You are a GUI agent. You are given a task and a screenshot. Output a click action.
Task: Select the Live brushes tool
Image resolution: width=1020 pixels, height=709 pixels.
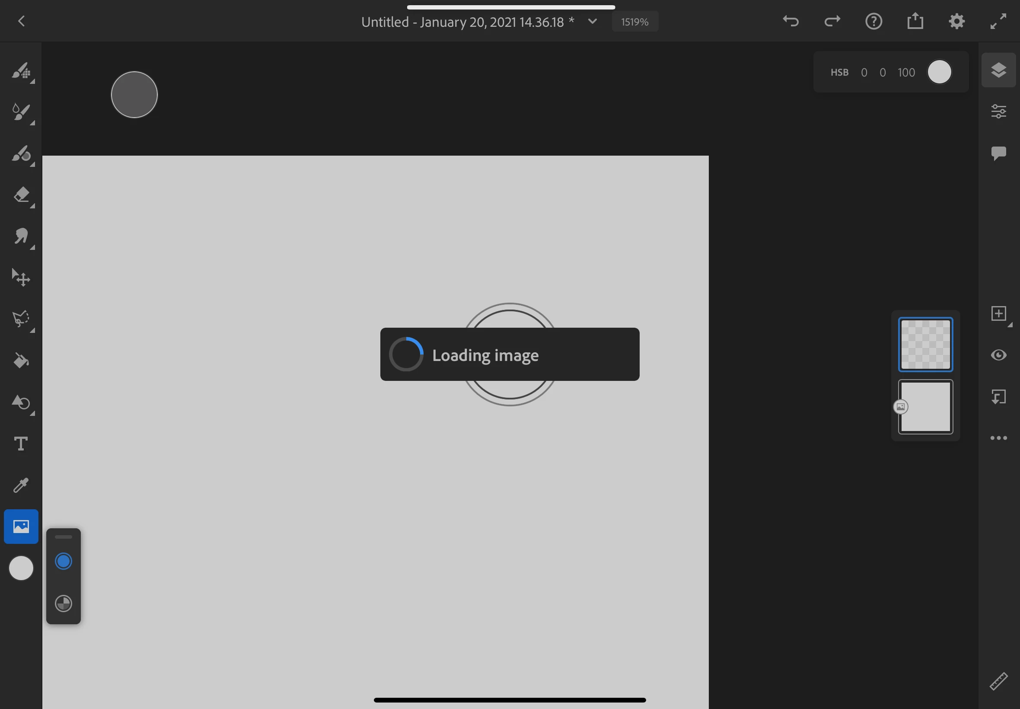coord(21,112)
